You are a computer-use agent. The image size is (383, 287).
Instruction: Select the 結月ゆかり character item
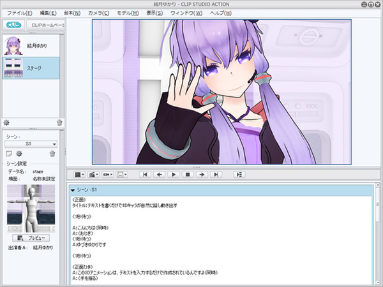coord(31,46)
